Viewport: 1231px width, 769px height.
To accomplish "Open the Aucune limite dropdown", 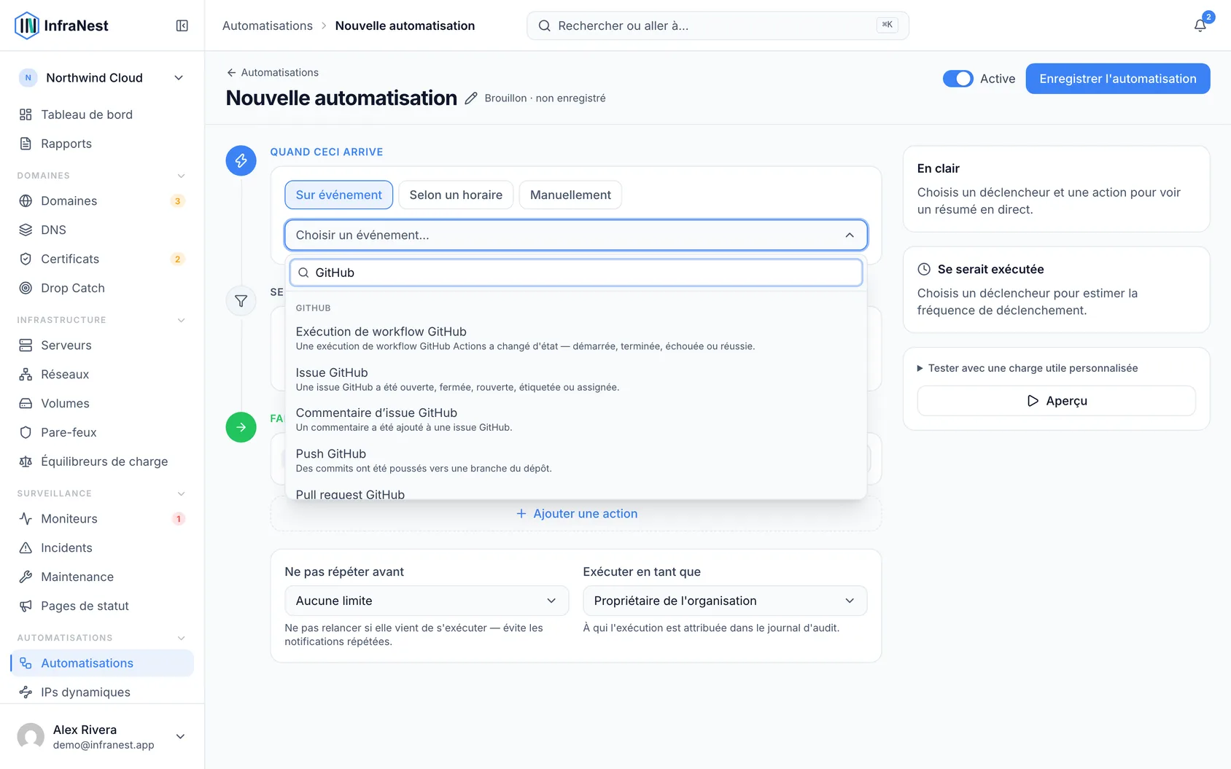I will (x=427, y=601).
